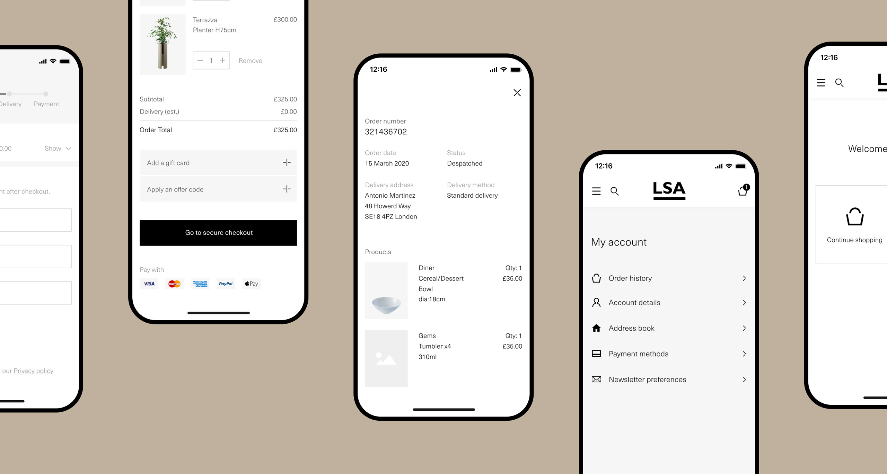Close the order detail overlay
Viewport: 887px width, 474px height.
[517, 92]
